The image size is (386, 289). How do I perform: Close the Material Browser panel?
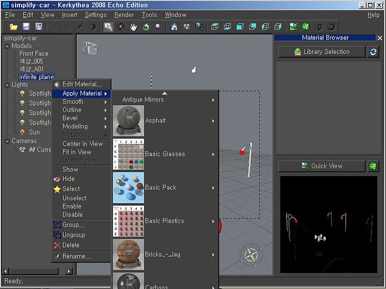pyautogui.click(x=380, y=38)
